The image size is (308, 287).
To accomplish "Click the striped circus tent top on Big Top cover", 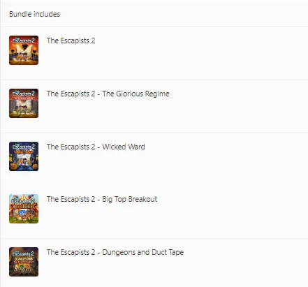I will [x=24, y=197].
